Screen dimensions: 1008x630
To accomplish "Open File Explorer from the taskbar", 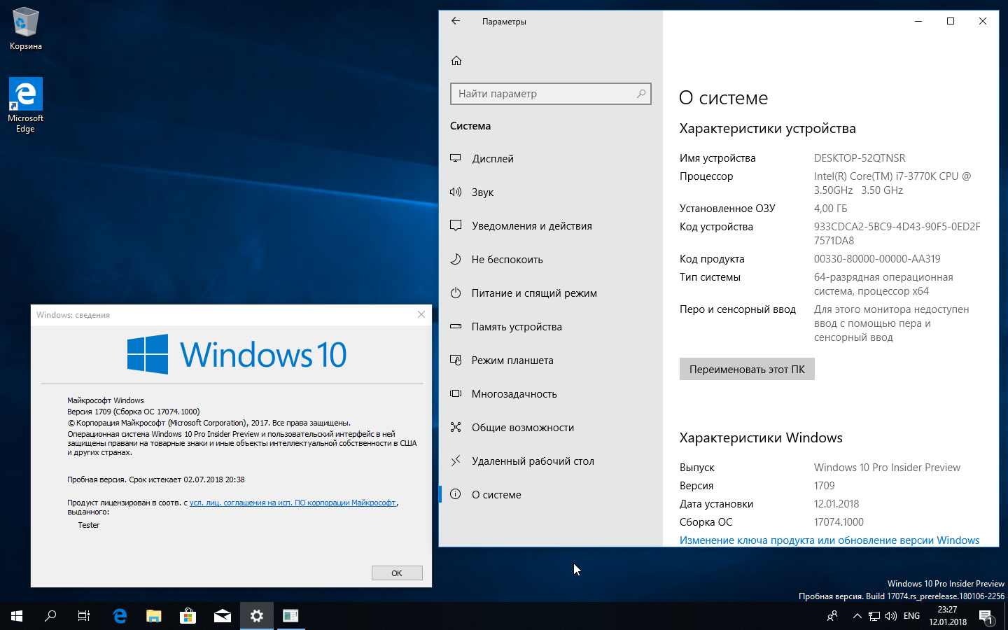I will (x=153, y=616).
